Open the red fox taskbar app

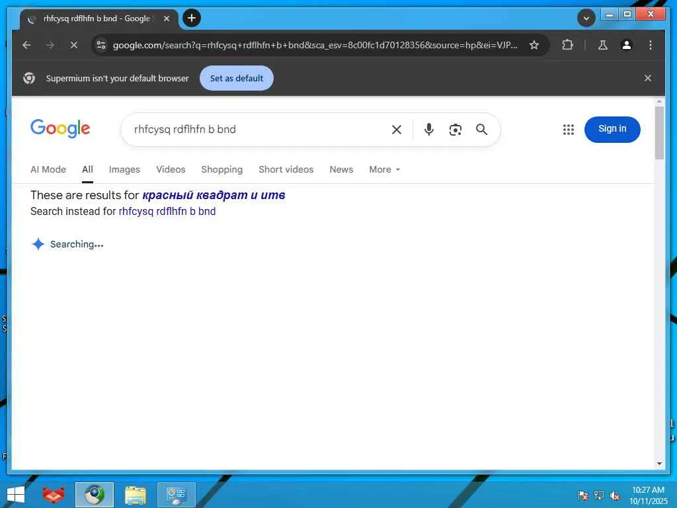(54, 495)
